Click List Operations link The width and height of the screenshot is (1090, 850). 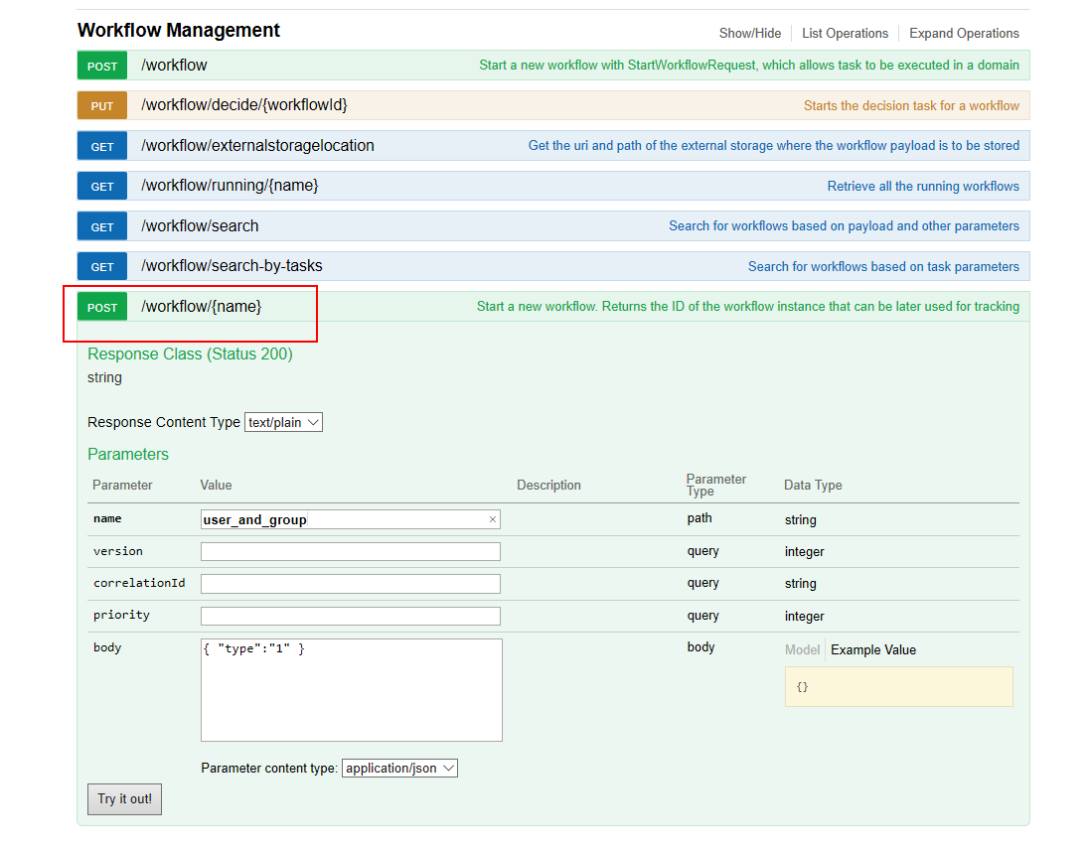[845, 34]
